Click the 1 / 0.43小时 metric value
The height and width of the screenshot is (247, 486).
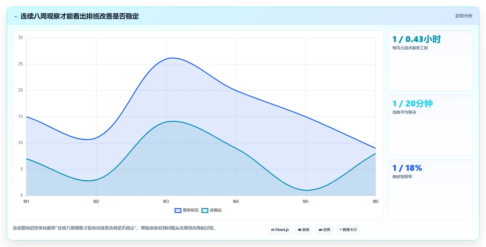(416, 39)
